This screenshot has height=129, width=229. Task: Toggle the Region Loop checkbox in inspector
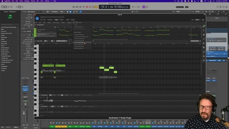click(31, 16)
